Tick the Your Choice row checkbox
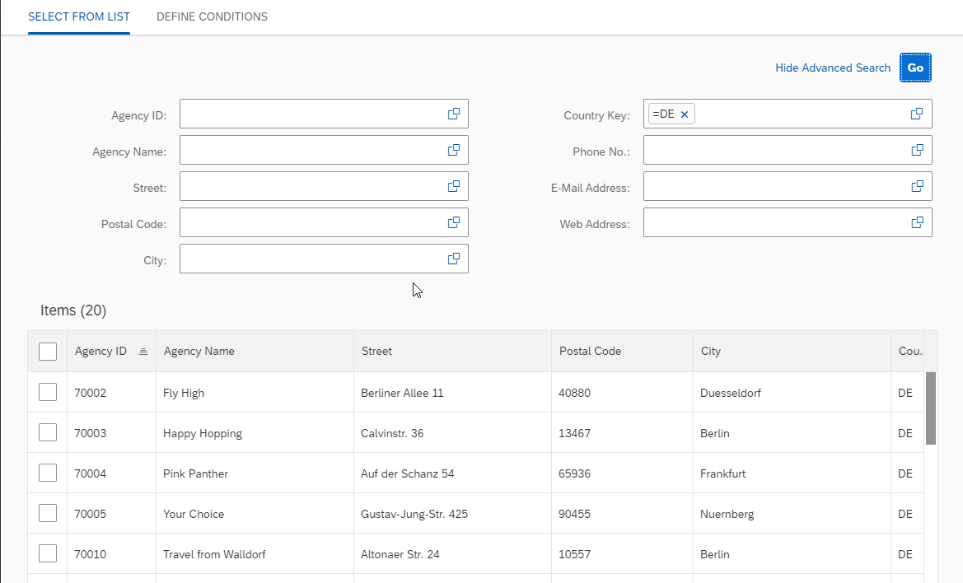Viewport: 963px width, 583px height. pyautogui.click(x=48, y=513)
